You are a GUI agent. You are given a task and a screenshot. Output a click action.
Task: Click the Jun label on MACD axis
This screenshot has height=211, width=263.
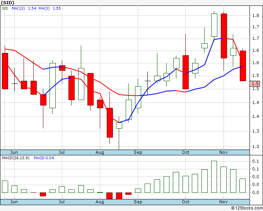(14, 202)
